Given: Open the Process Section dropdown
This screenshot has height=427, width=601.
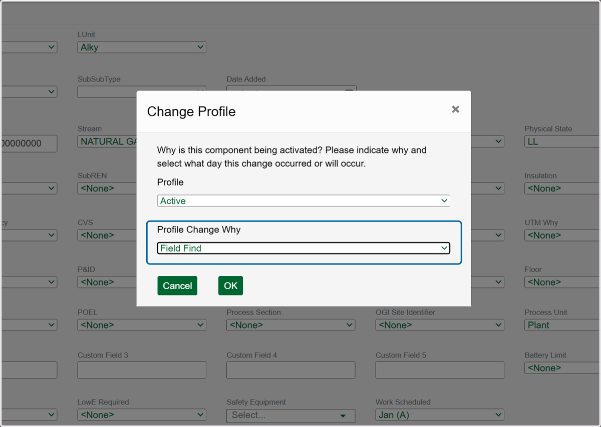Looking at the screenshot, I should pyautogui.click(x=290, y=325).
